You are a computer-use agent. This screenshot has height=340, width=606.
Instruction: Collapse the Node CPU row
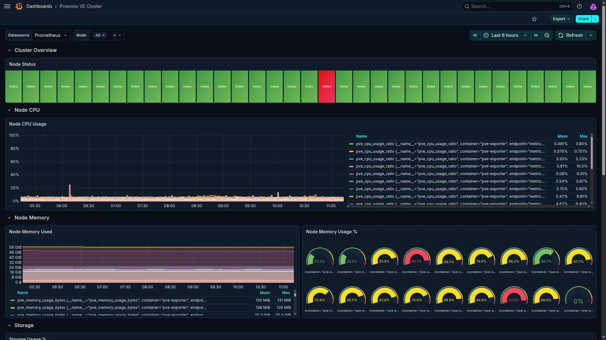tap(9, 110)
